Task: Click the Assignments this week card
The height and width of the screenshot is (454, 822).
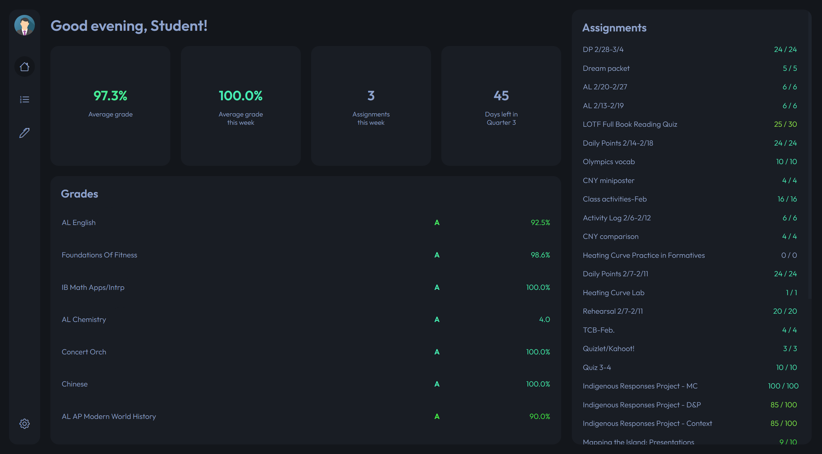Action: (x=371, y=105)
